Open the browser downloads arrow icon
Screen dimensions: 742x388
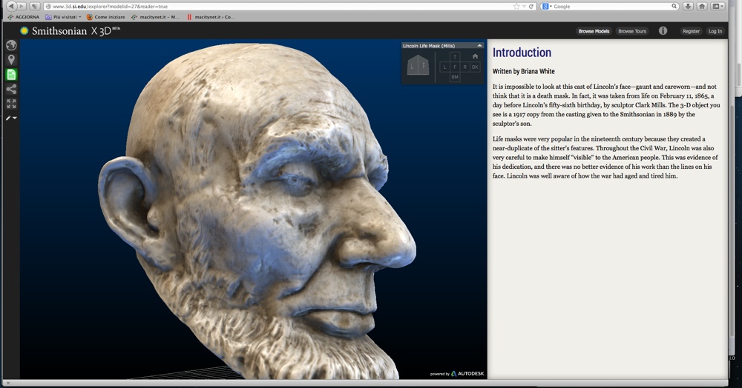tap(688, 6)
